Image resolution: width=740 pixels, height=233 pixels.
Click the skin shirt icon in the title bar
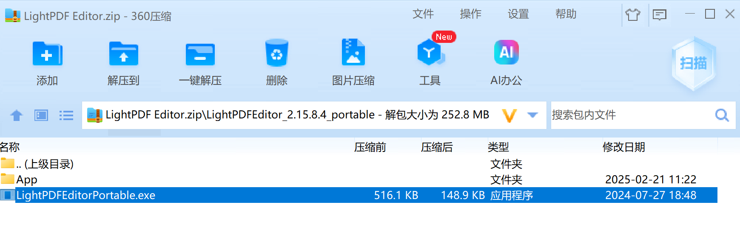[633, 15]
